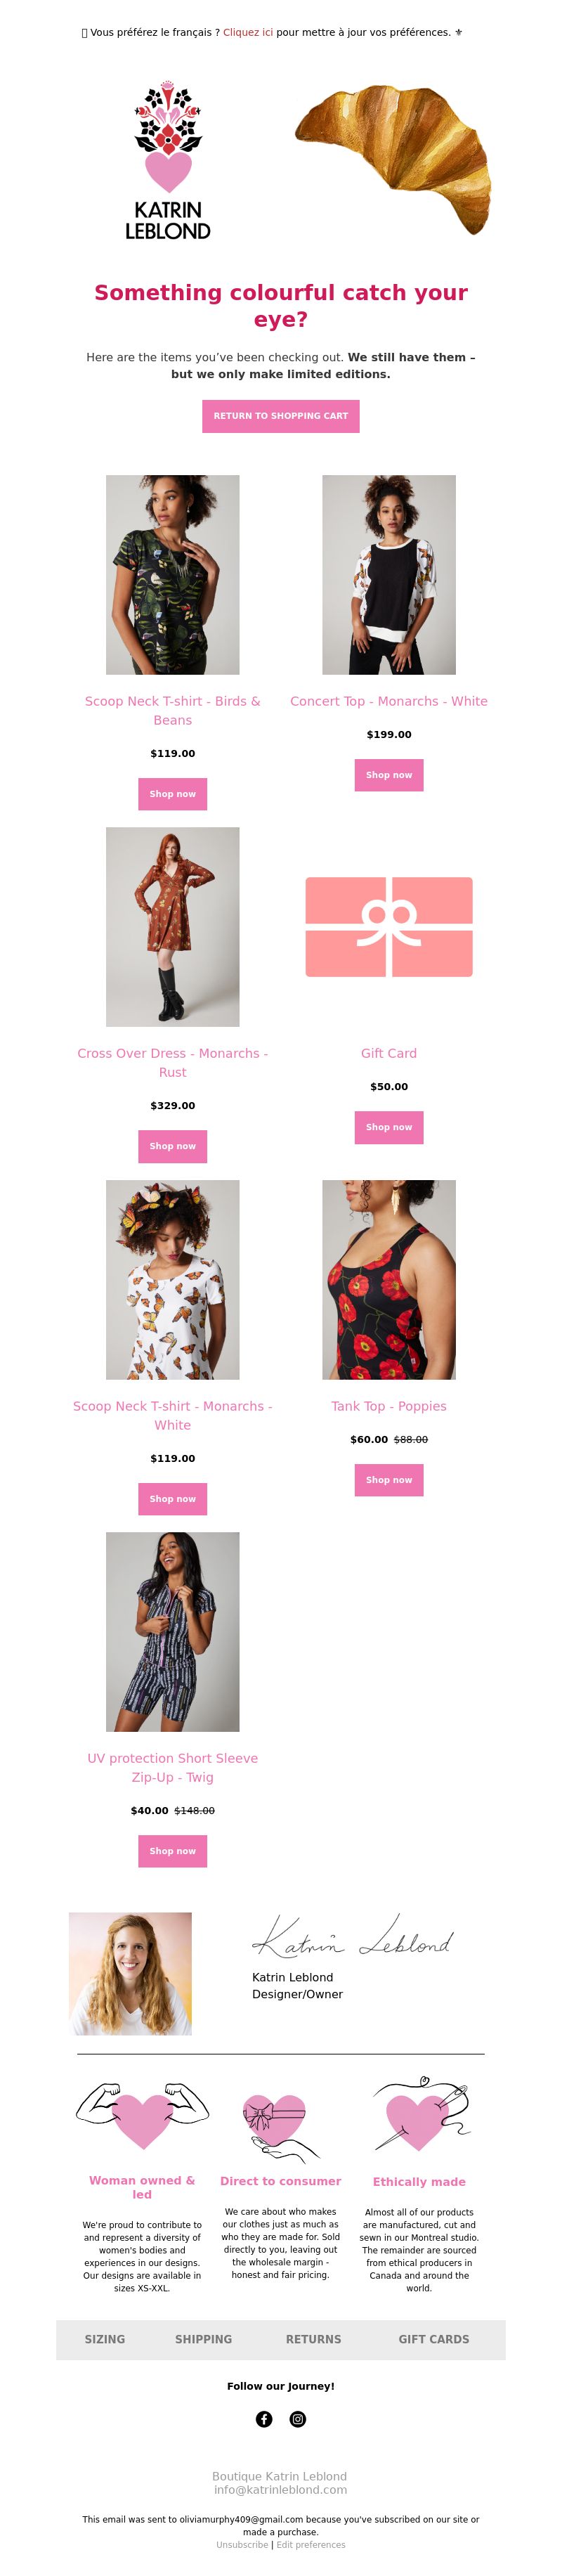Open the GIFT CARDS footer link

pyautogui.click(x=433, y=2339)
